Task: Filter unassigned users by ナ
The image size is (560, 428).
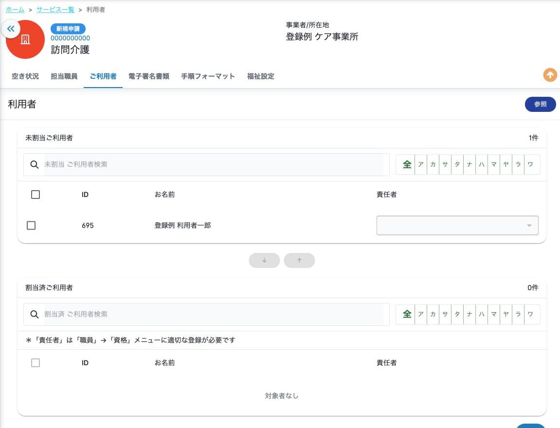Action: (470, 164)
